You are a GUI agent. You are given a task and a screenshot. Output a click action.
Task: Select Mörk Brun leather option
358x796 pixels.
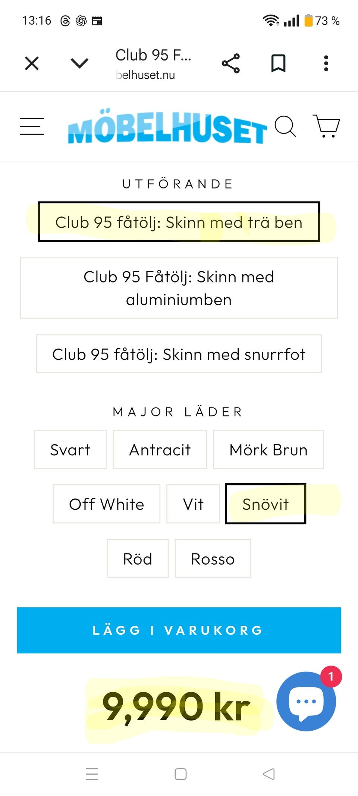268,450
